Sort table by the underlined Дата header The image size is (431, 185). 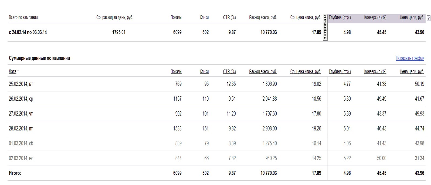pos(13,72)
